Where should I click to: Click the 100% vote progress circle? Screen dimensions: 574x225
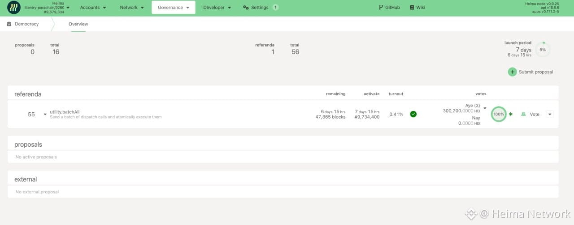click(499, 114)
